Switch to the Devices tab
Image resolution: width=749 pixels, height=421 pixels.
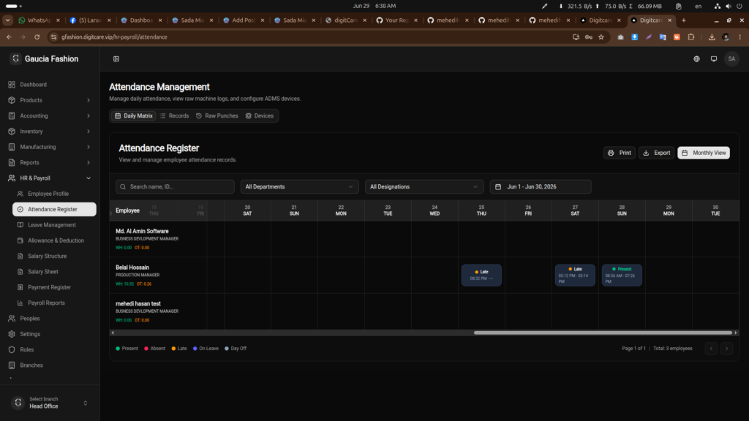[x=260, y=115]
